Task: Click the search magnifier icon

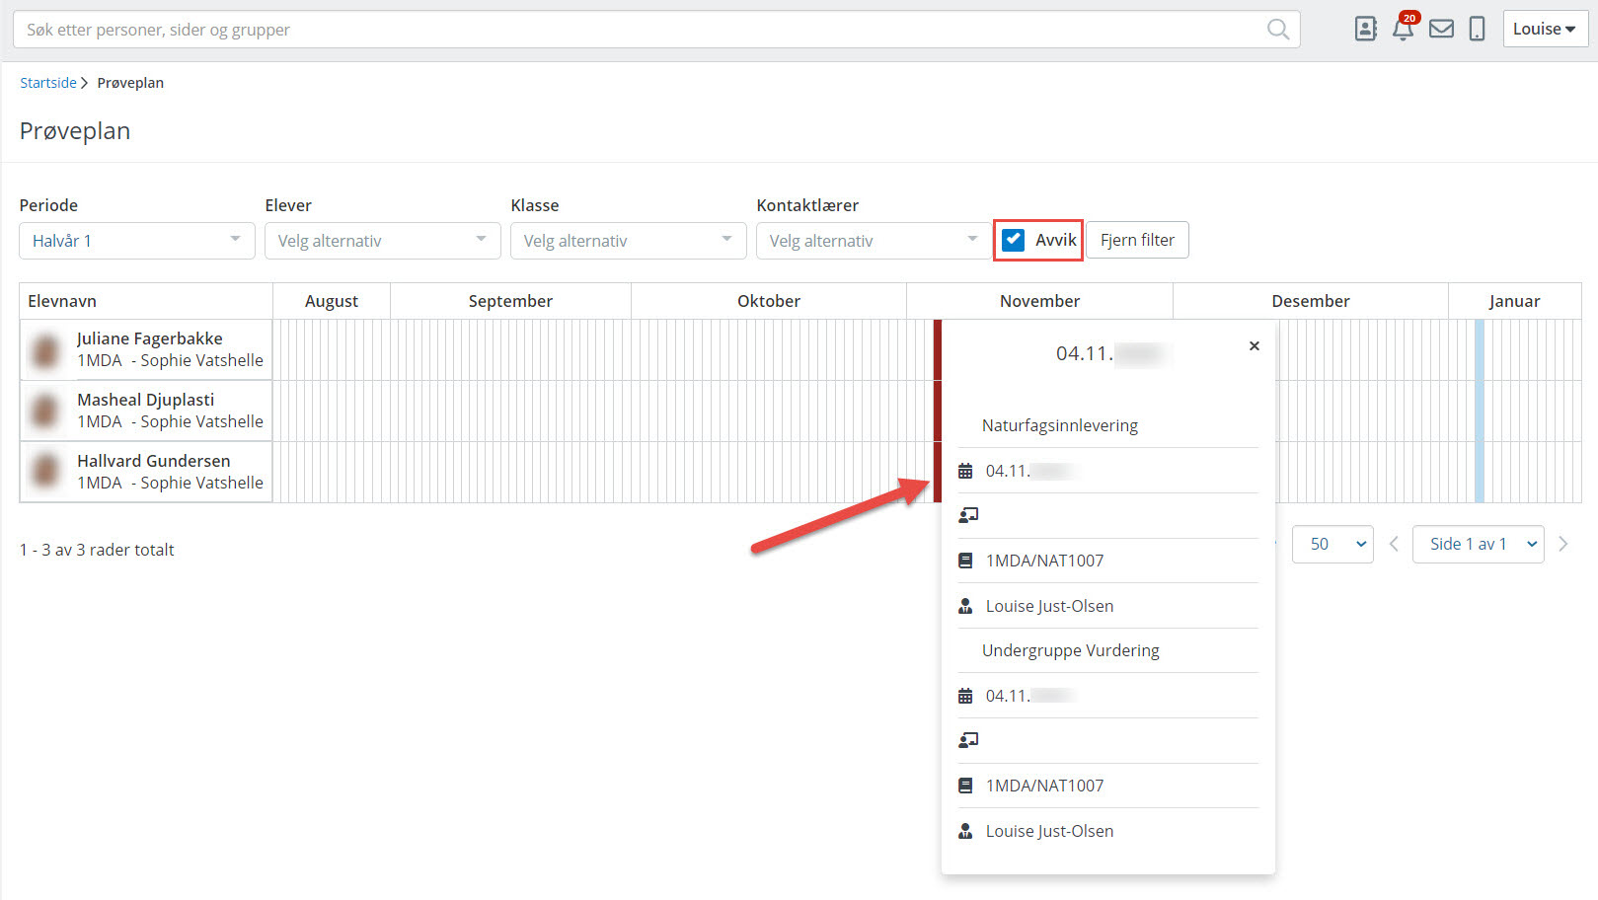Action: pyautogui.click(x=1277, y=30)
